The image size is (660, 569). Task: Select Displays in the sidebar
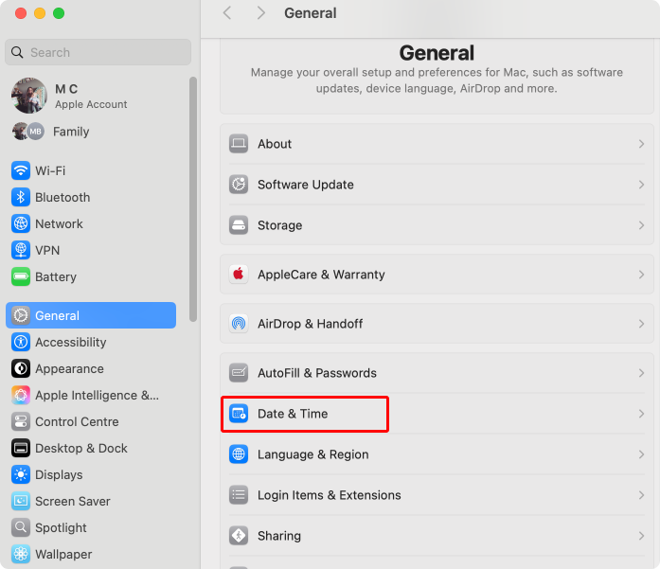[91, 474]
